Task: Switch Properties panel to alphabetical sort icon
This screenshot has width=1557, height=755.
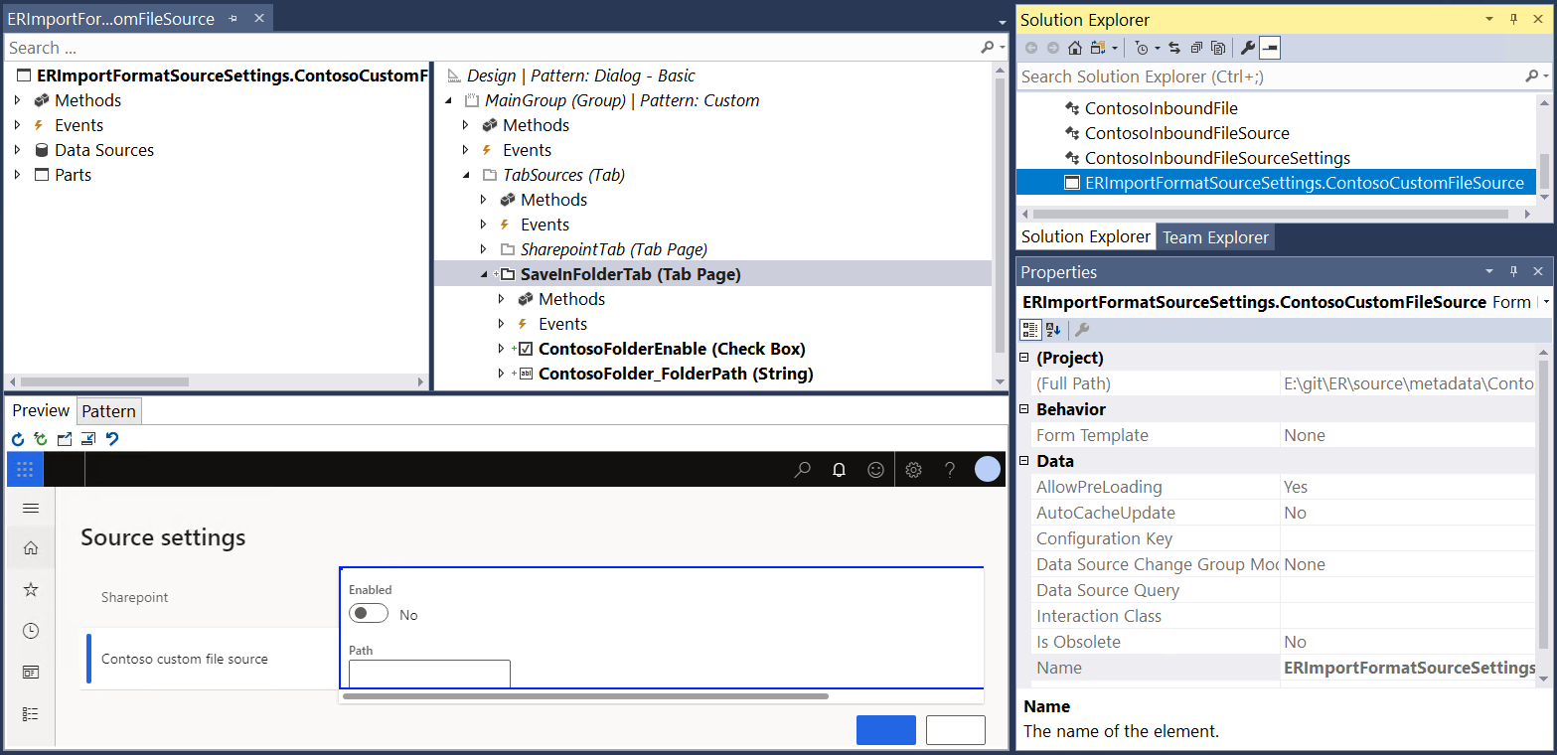Action: coord(1051,329)
